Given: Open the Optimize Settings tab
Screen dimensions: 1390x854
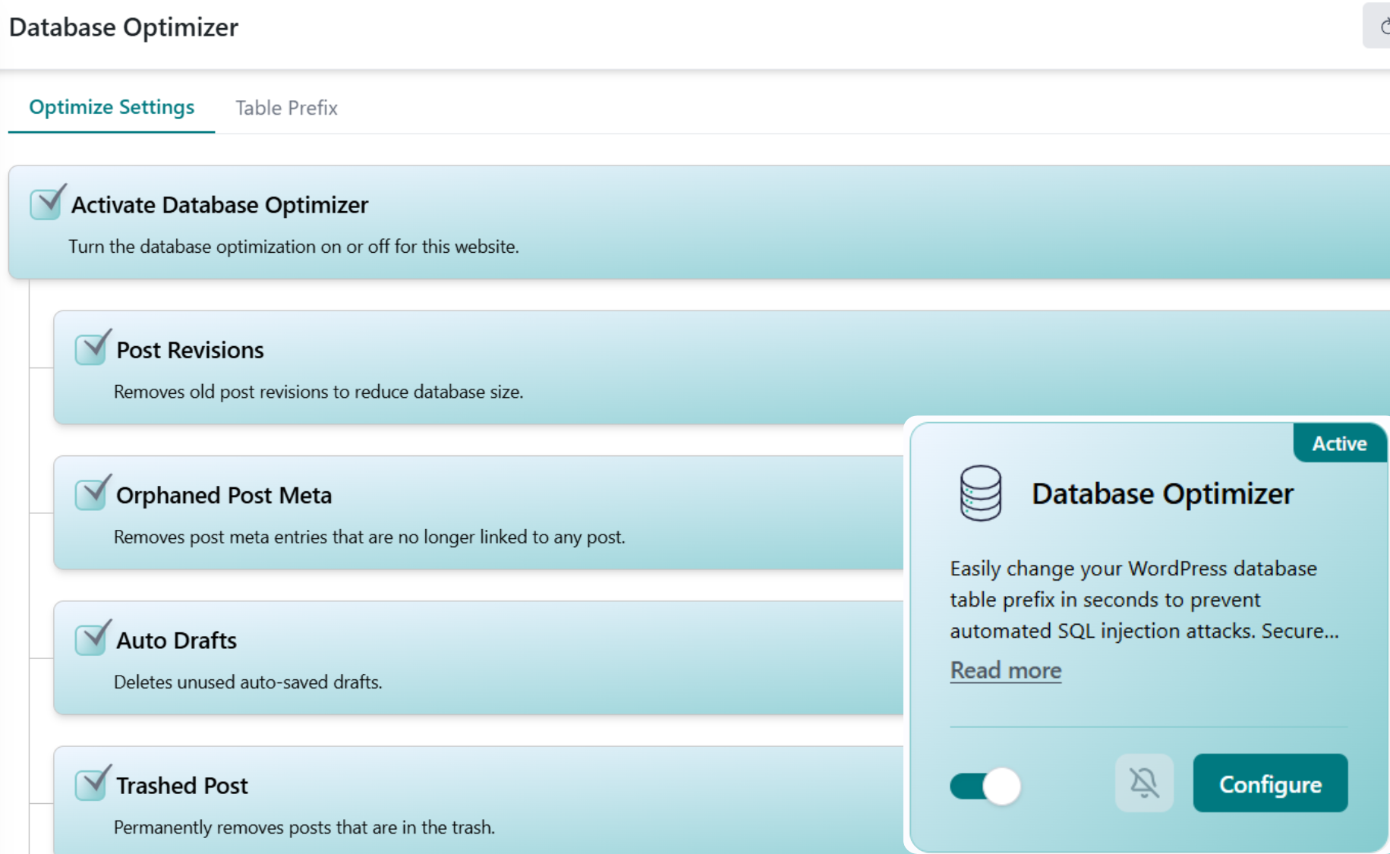Looking at the screenshot, I should [112, 107].
